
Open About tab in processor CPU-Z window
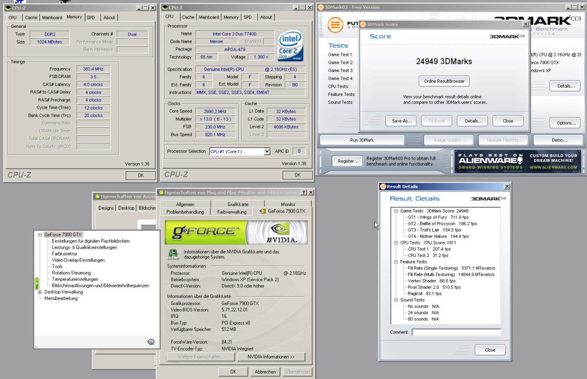point(266,18)
